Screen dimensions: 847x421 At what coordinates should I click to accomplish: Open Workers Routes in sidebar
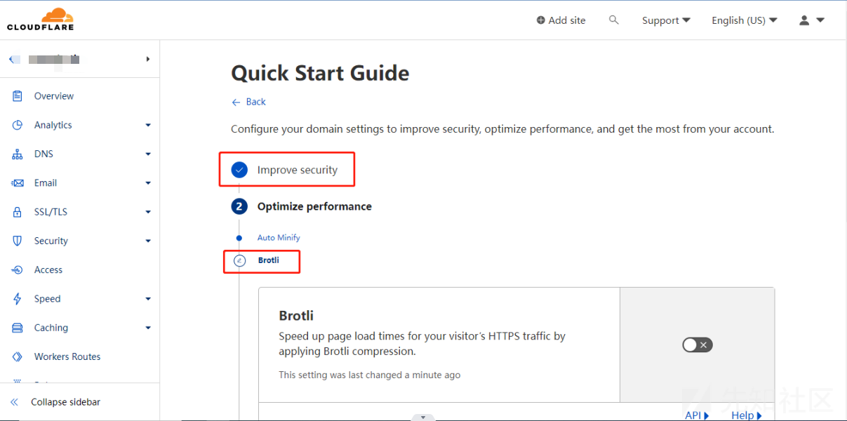point(67,356)
